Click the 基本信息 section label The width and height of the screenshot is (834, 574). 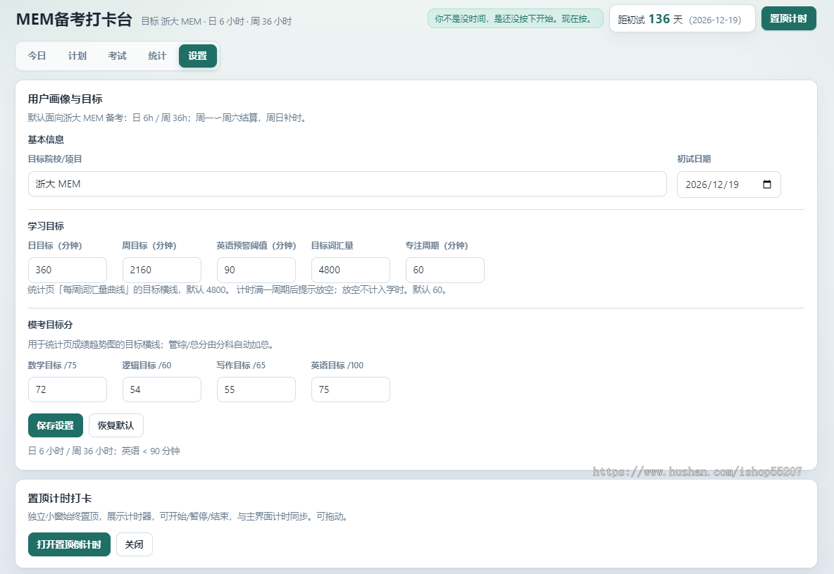pos(46,139)
